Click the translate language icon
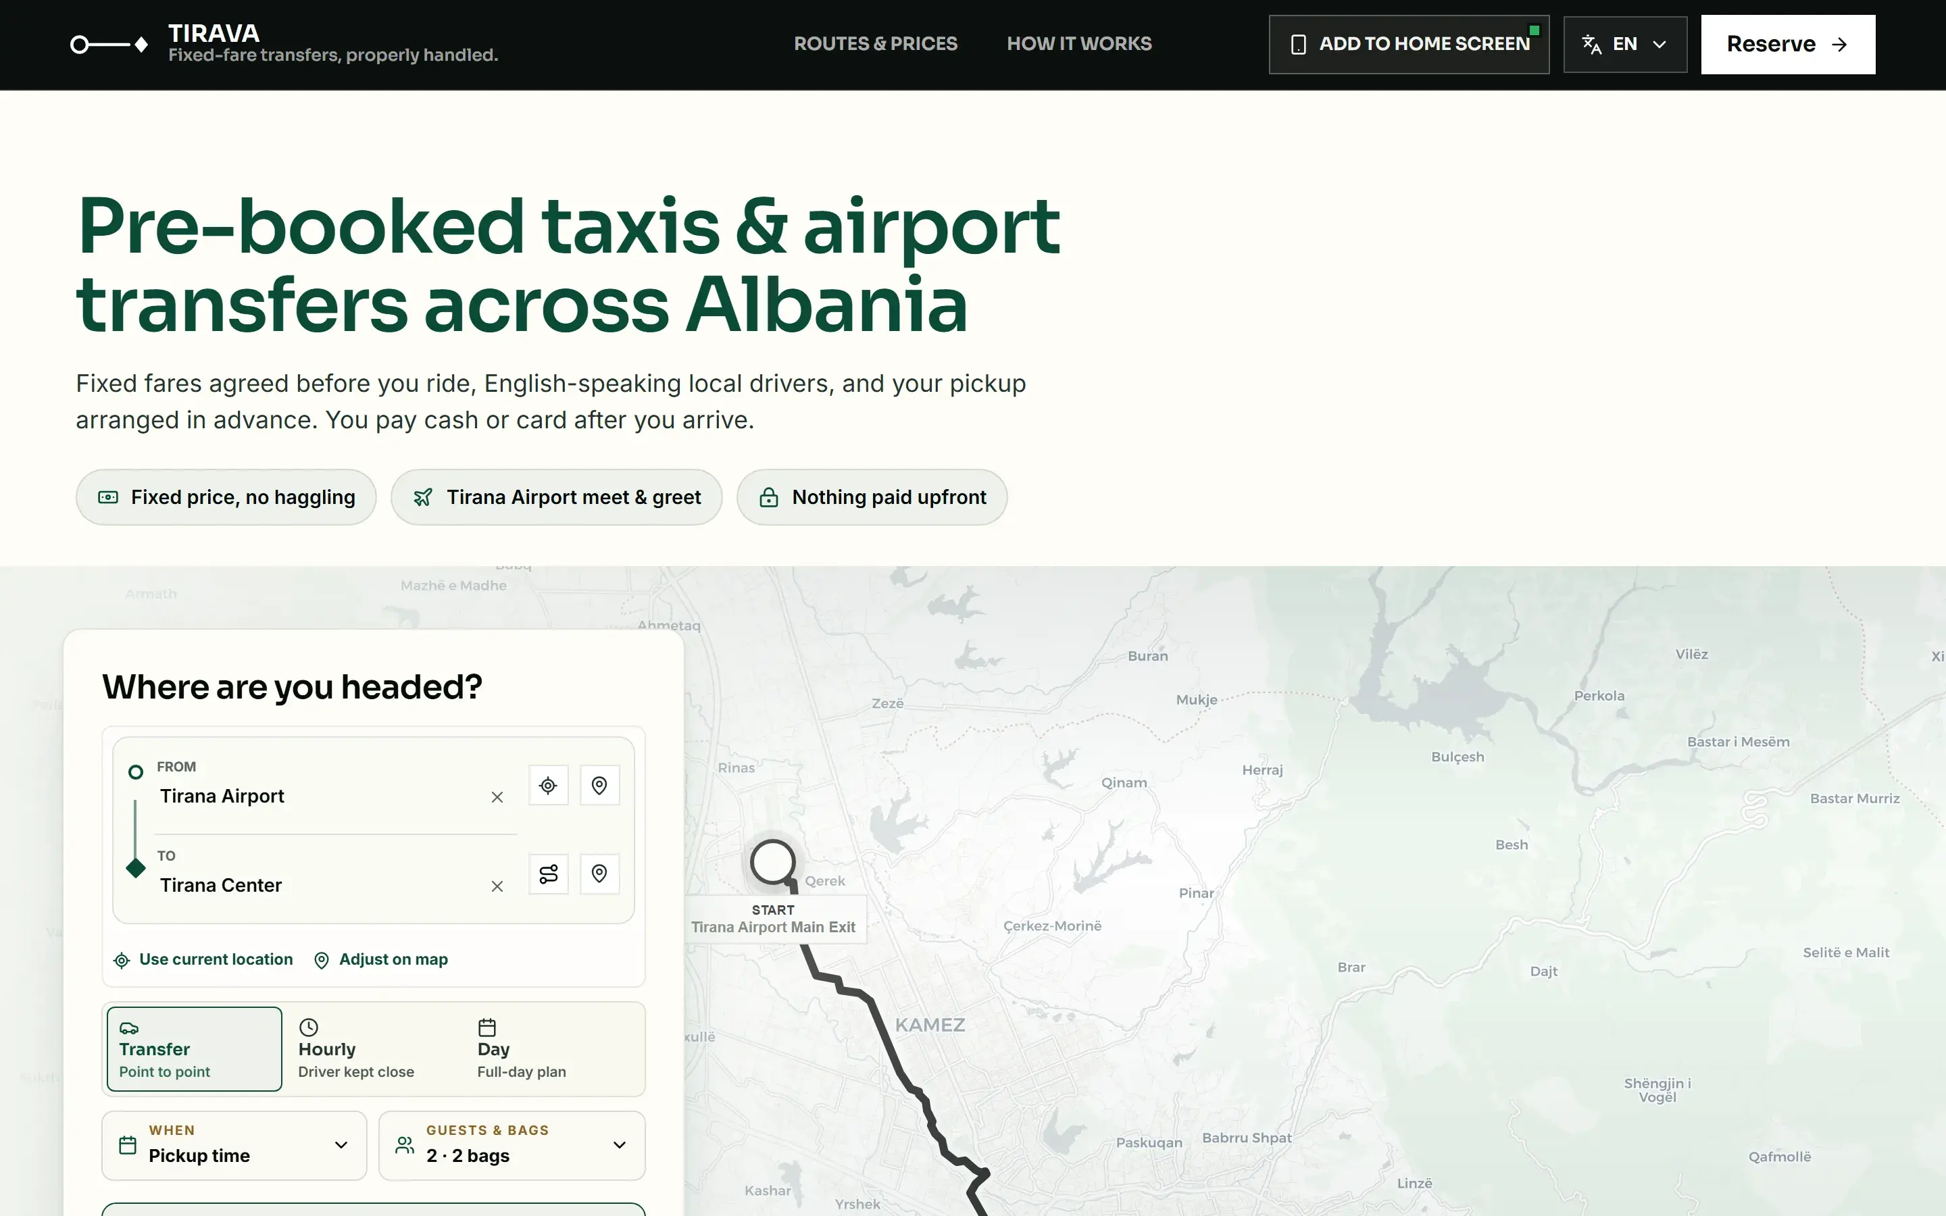Screen dimensions: 1946x1216 tap(1591, 44)
